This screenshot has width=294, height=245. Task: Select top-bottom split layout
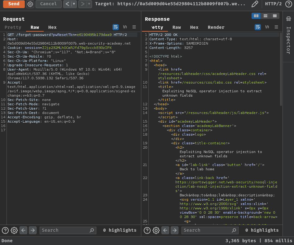coord(265,16)
